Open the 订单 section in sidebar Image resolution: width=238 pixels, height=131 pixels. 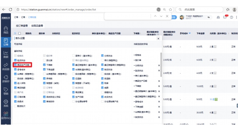(x=6, y=42)
